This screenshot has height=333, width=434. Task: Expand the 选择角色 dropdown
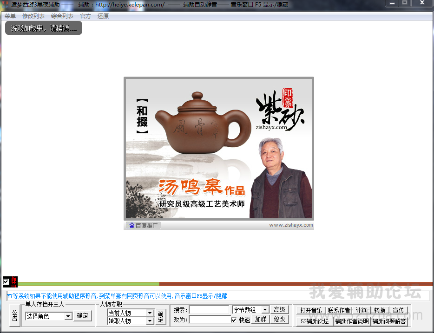(x=68, y=316)
